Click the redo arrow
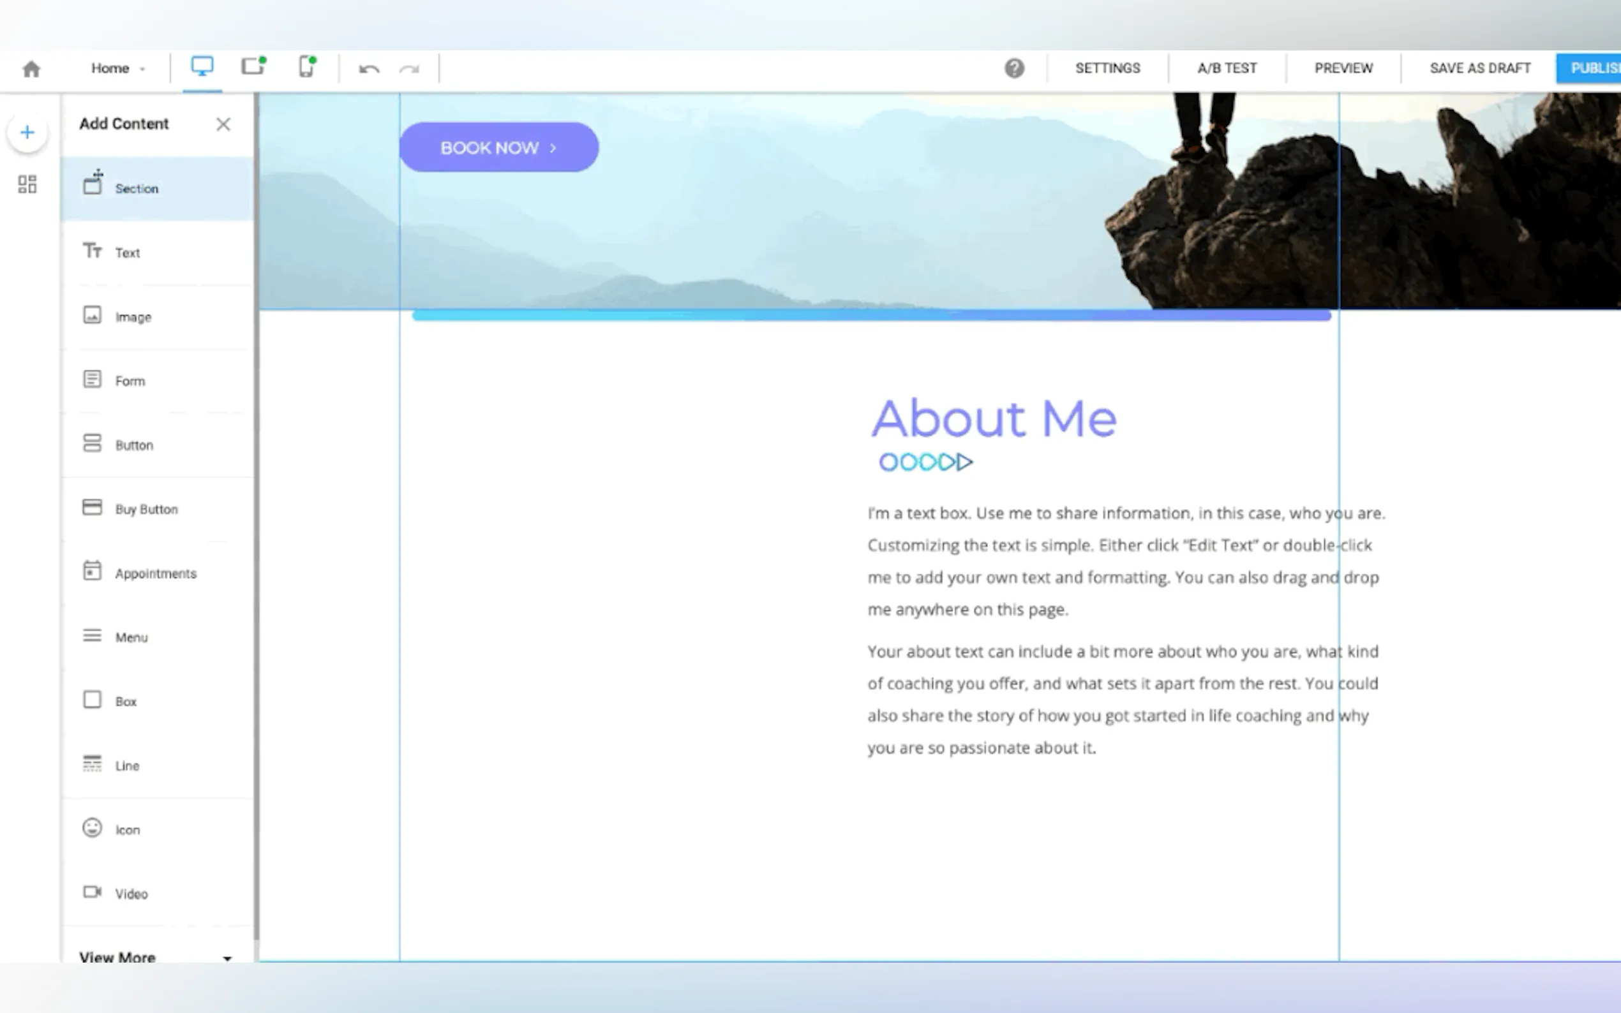This screenshot has height=1013, width=1621. click(409, 69)
